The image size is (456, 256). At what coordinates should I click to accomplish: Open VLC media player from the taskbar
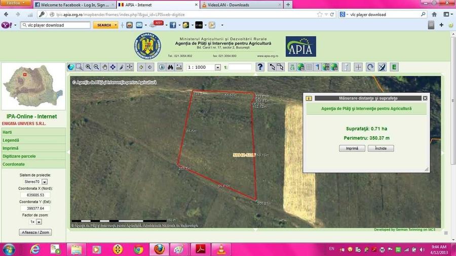pyautogui.click(x=221, y=249)
